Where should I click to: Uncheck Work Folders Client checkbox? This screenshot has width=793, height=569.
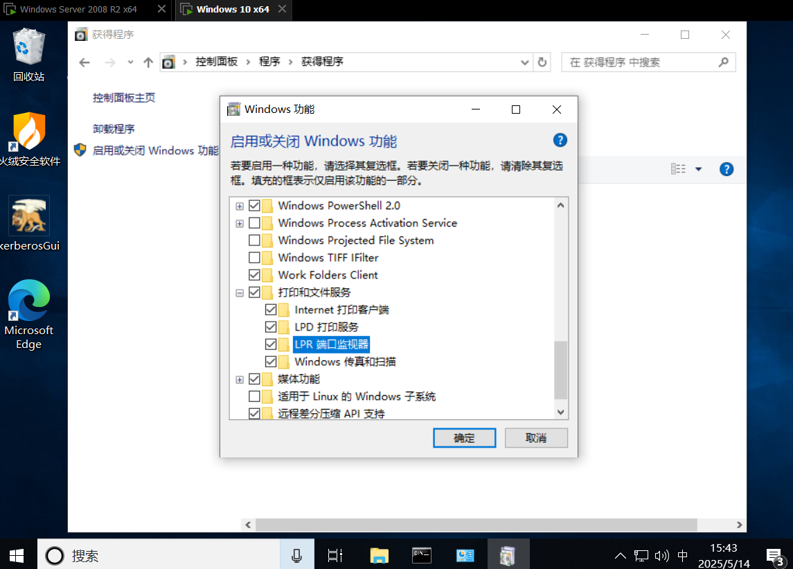click(x=254, y=275)
